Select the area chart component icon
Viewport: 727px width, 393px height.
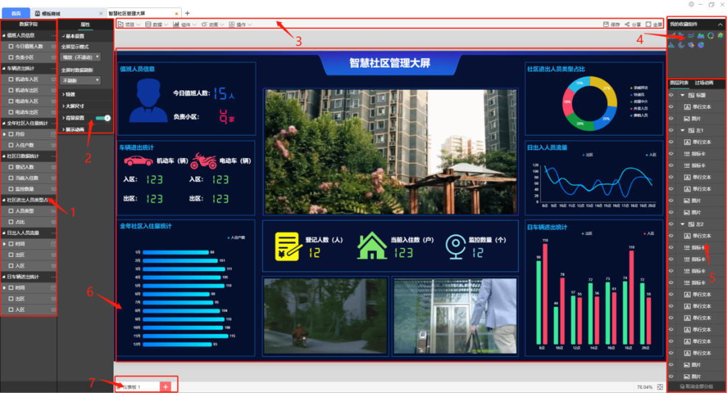point(701,36)
